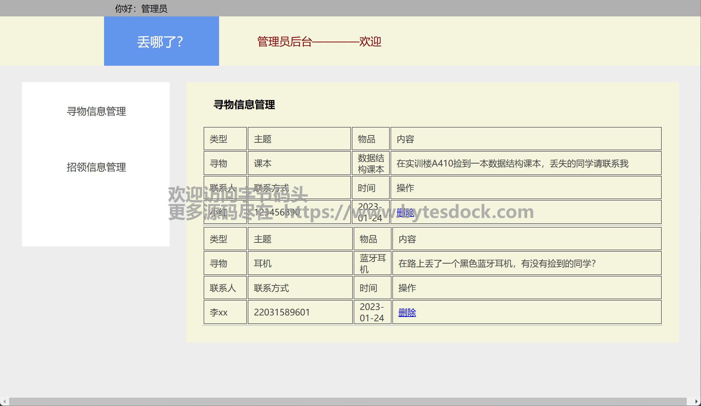Click the 管理员后台 welcome heading

319,42
